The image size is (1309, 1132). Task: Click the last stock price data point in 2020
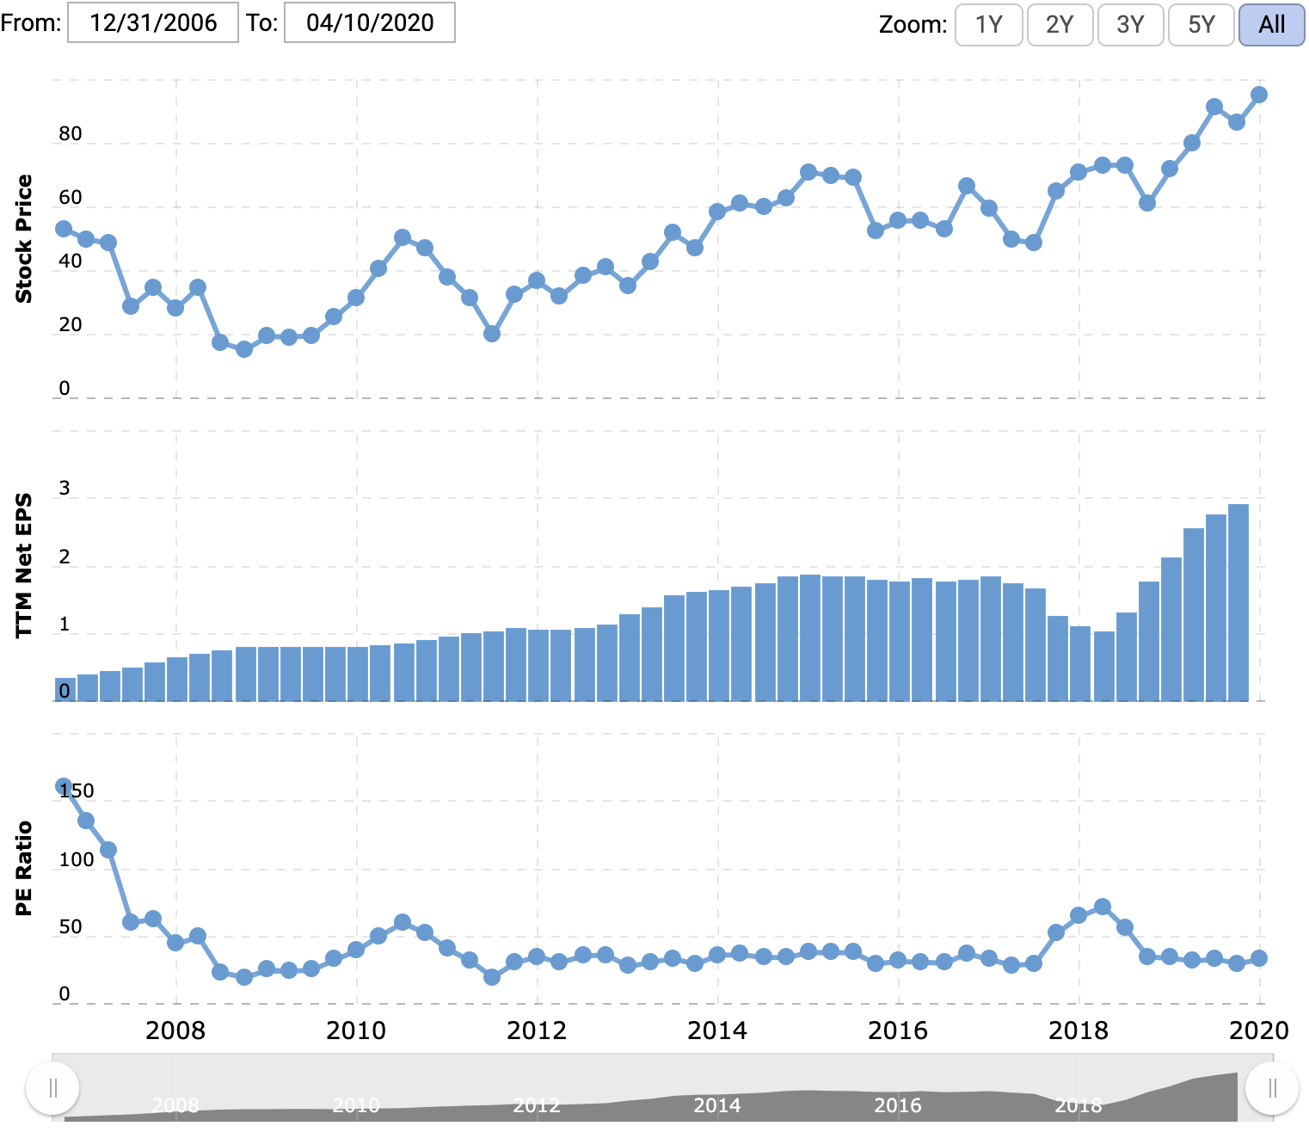(1258, 95)
